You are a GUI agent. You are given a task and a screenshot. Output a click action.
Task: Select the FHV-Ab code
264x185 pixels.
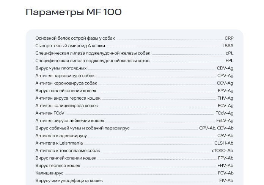[x=225, y=166]
